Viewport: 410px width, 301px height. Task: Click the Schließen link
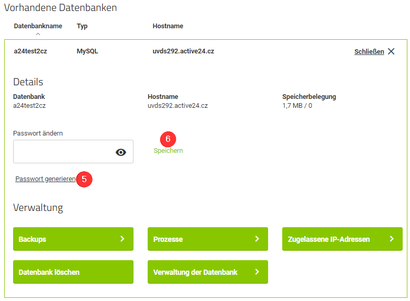coord(369,52)
